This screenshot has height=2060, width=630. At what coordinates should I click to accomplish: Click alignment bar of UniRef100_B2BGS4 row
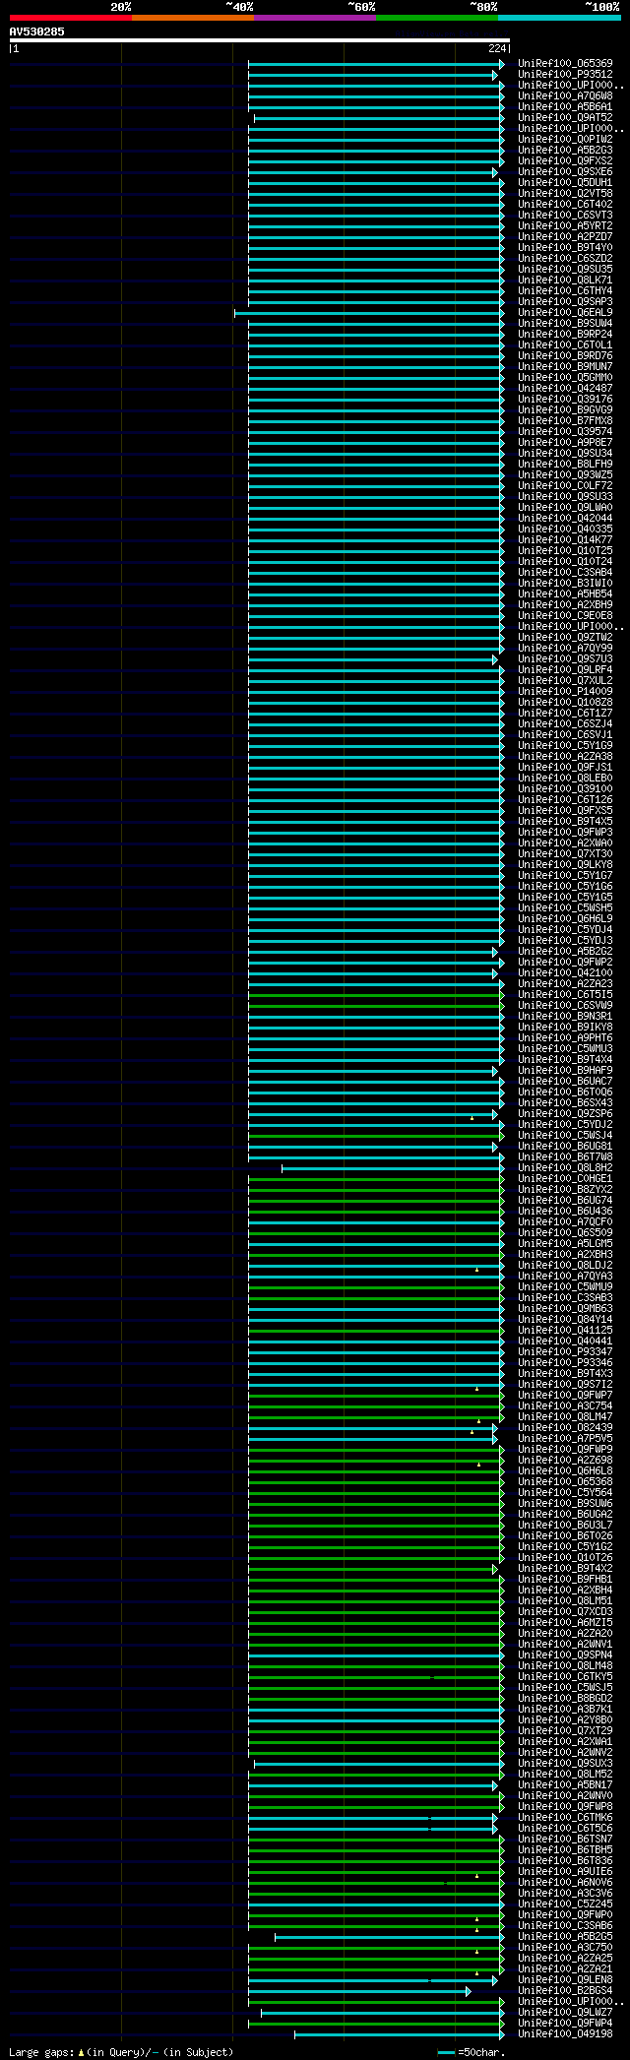click(x=359, y=1991)
